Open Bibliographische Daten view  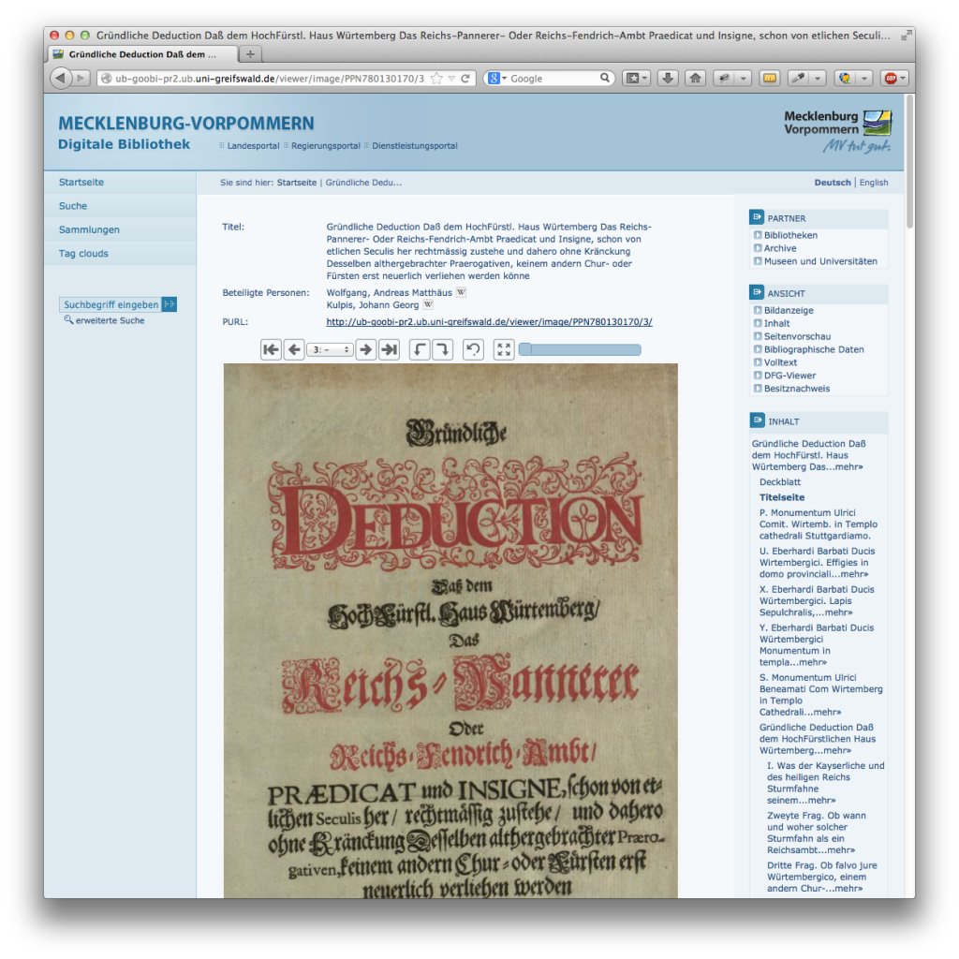coord(814,349)
